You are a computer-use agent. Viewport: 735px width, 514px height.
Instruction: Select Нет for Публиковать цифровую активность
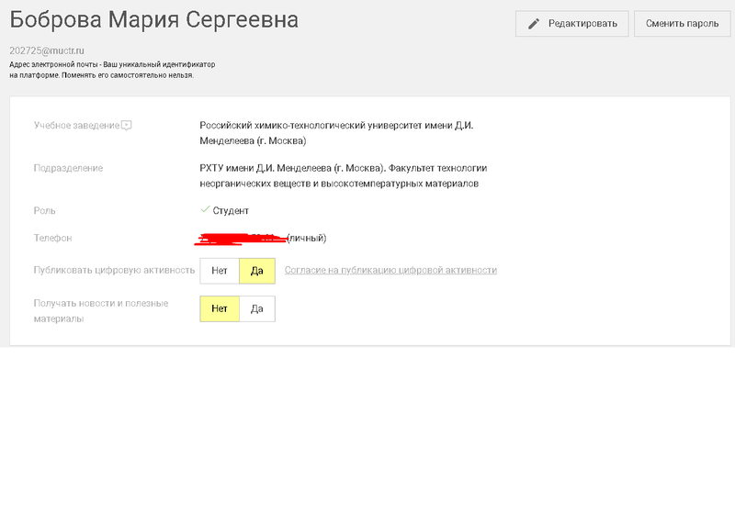point(219,271)
